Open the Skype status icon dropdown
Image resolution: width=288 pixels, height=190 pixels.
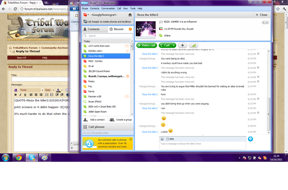coord(86,15)
